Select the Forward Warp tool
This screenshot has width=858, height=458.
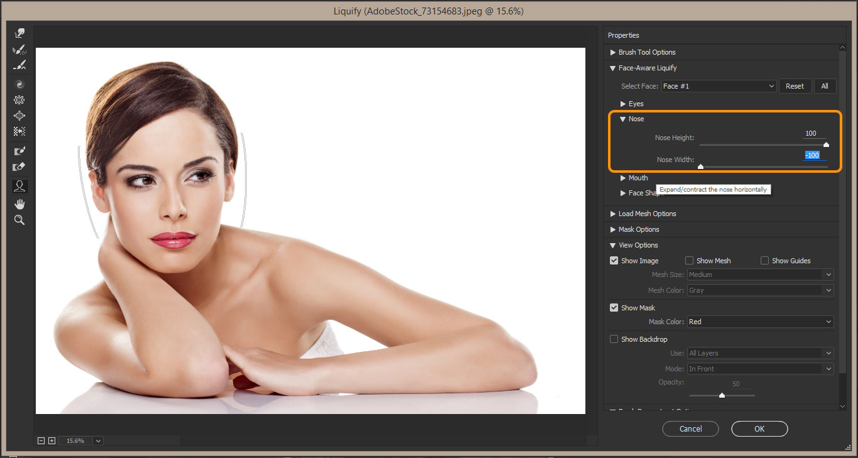pos(19,33)
